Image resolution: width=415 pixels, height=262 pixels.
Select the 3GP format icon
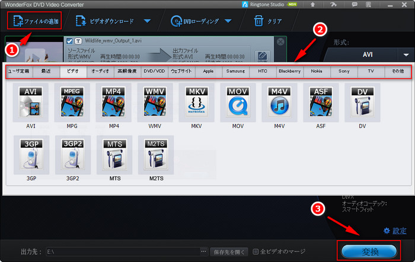tap(31, 155)
